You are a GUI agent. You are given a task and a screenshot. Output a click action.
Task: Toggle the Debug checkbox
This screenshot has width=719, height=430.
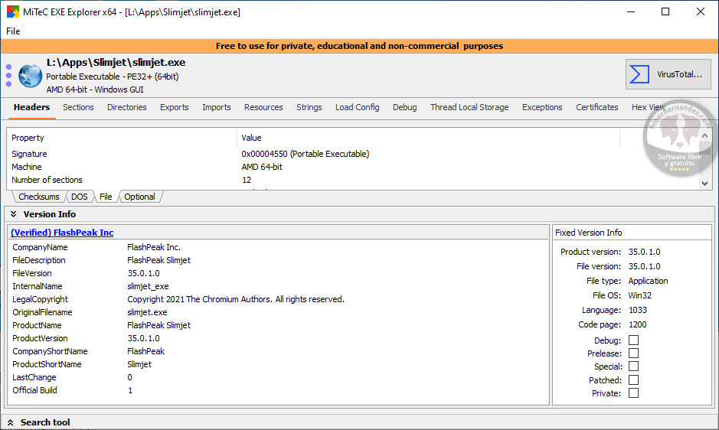tap(633, 340)
